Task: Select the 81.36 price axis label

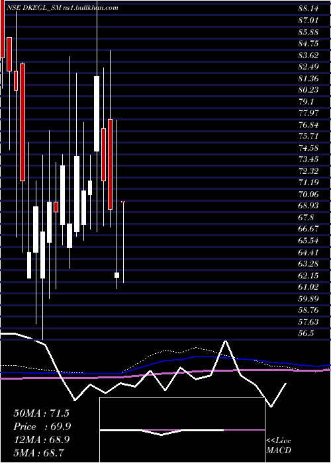Action: pyautogui.click(x=308, y=79)
